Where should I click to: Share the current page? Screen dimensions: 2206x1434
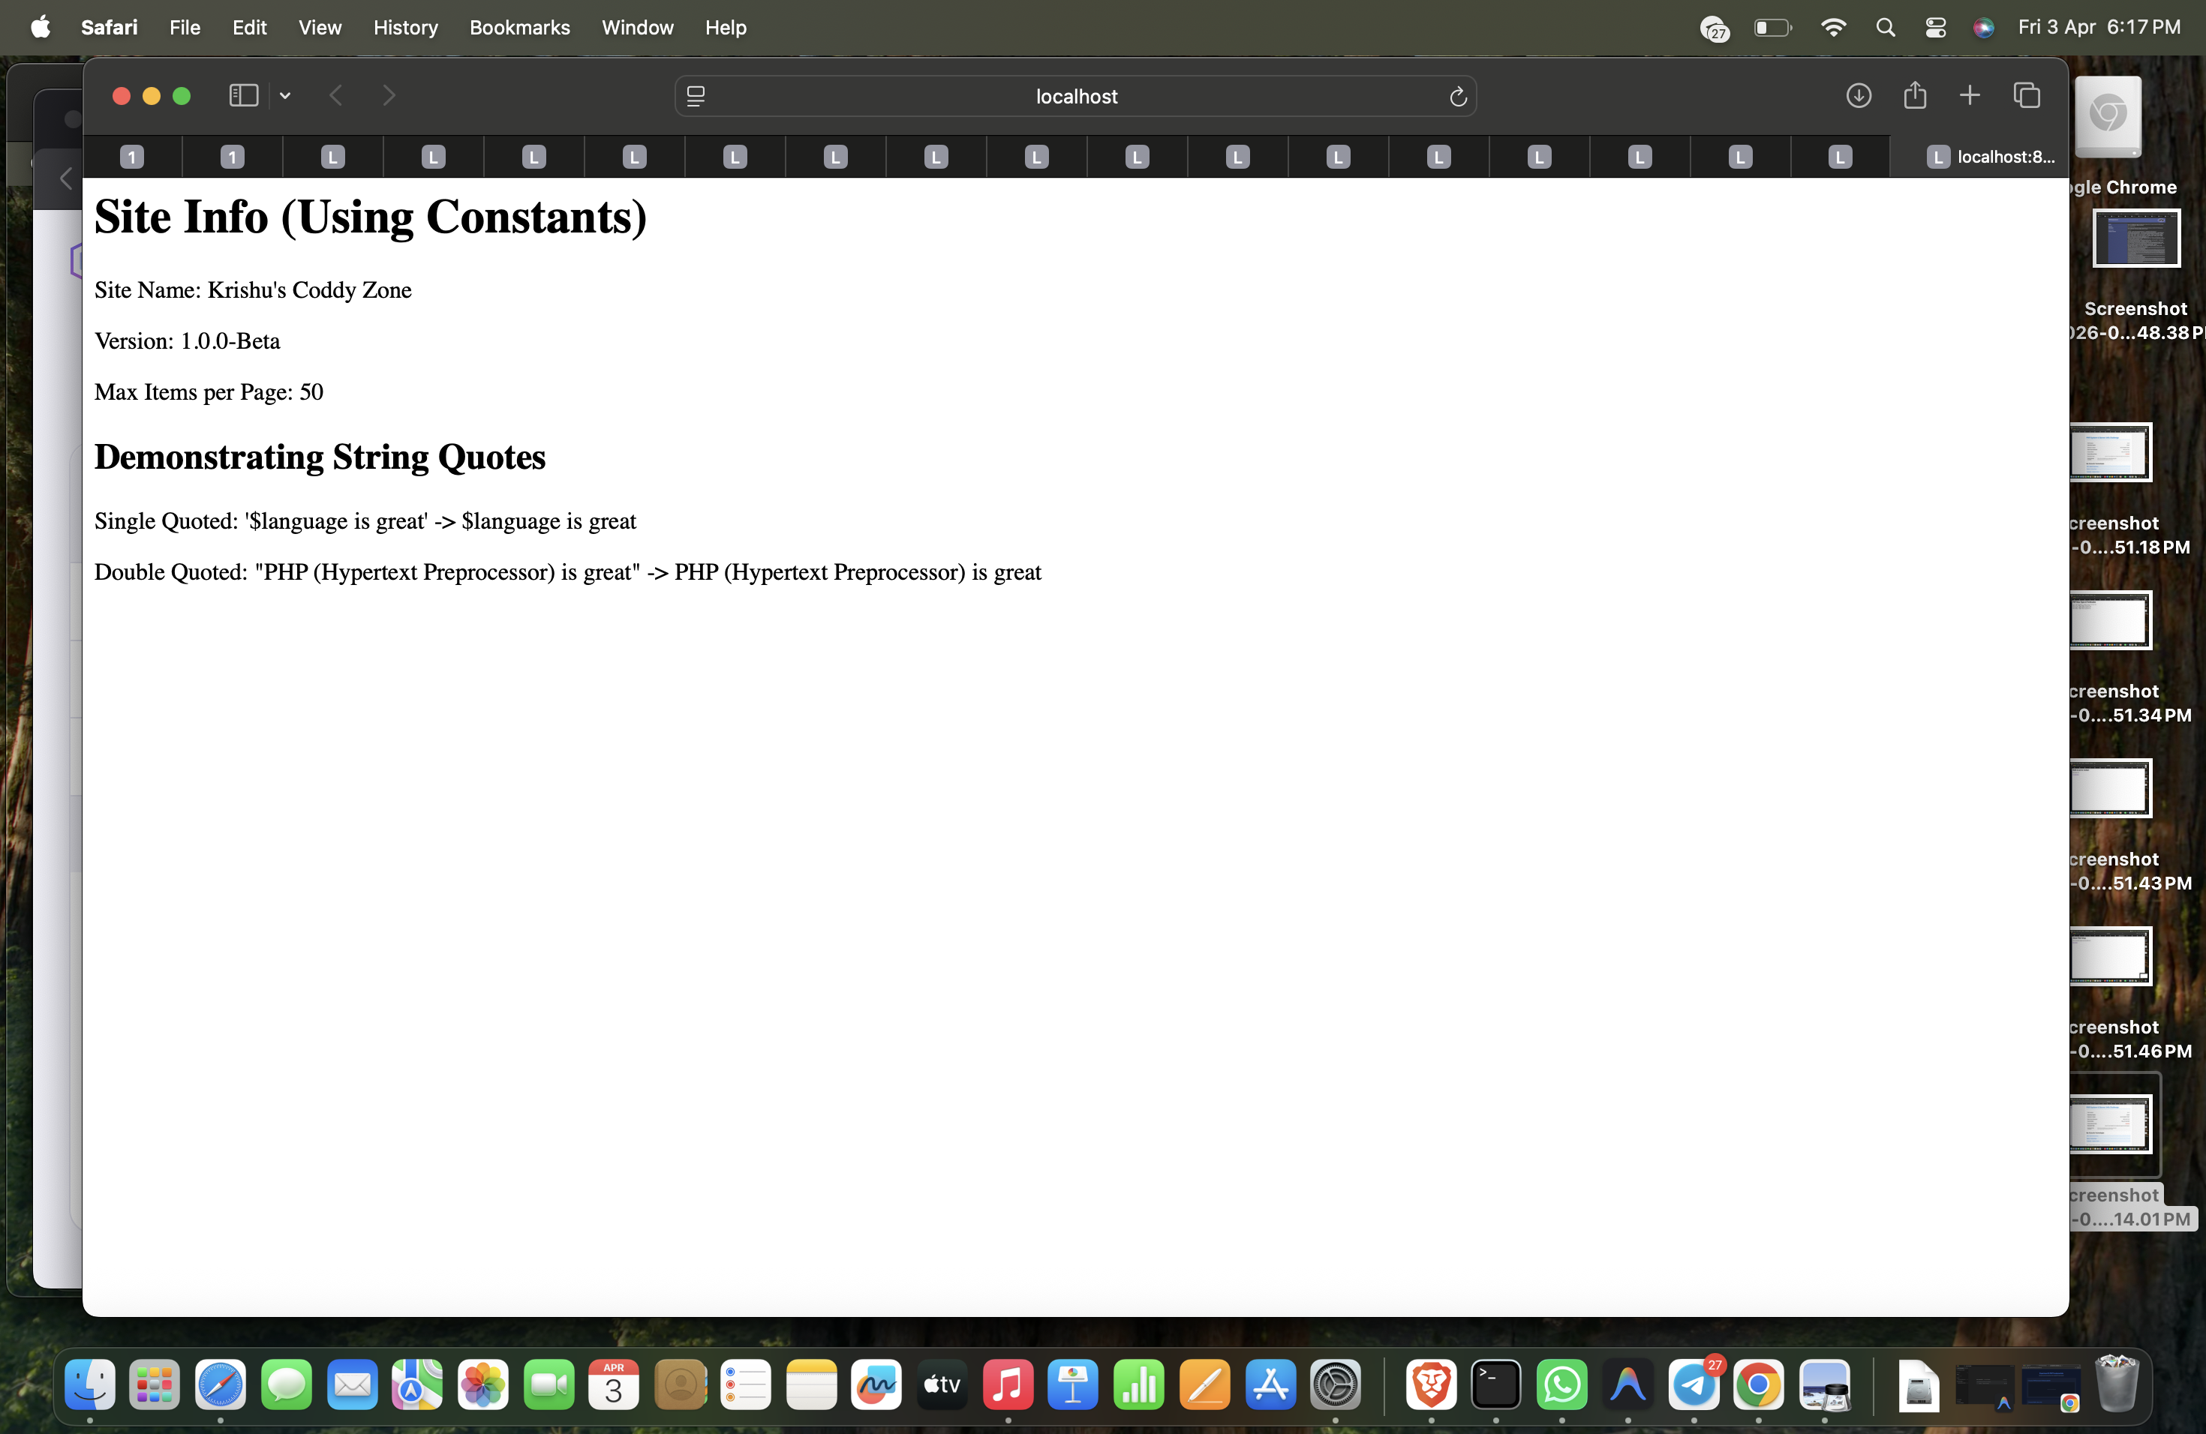pos(1915,95)
